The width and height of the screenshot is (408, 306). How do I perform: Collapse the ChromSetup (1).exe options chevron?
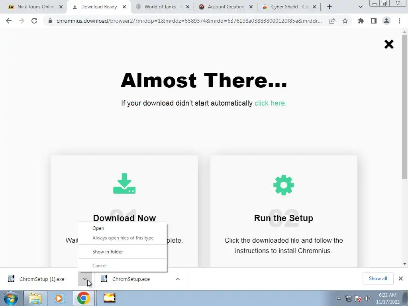85,279
